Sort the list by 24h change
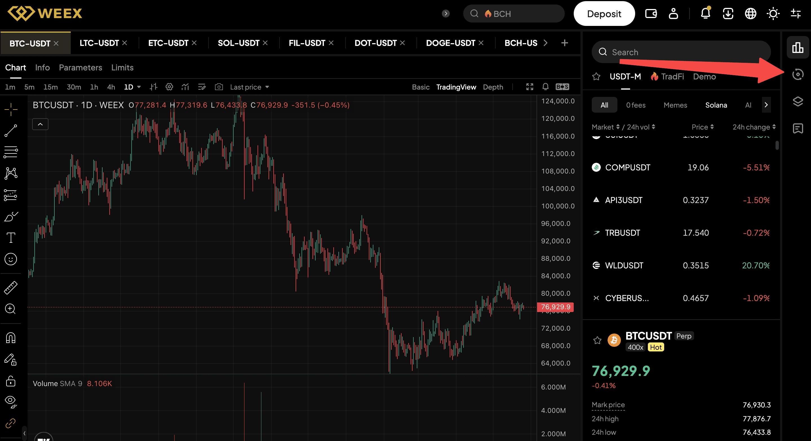Screen dimensions: 811x441 click(754, 127)
